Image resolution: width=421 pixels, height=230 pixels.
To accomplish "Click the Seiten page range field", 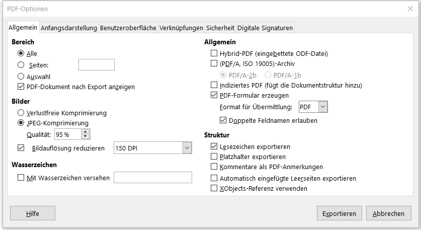I will 97,65.
